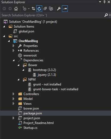Image resolution: width=111 pixels, height=139 pixels.
Task: Click the Bower folder icon
Action: pos(25,65)
